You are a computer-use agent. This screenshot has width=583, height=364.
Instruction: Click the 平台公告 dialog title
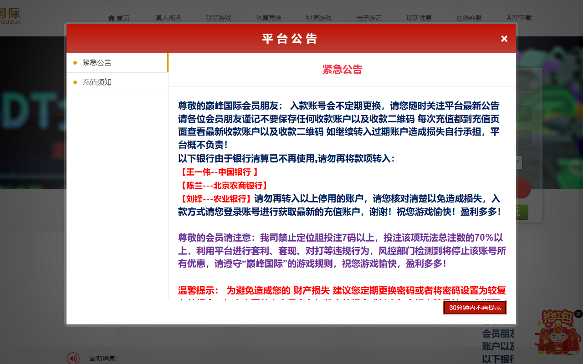290,39
